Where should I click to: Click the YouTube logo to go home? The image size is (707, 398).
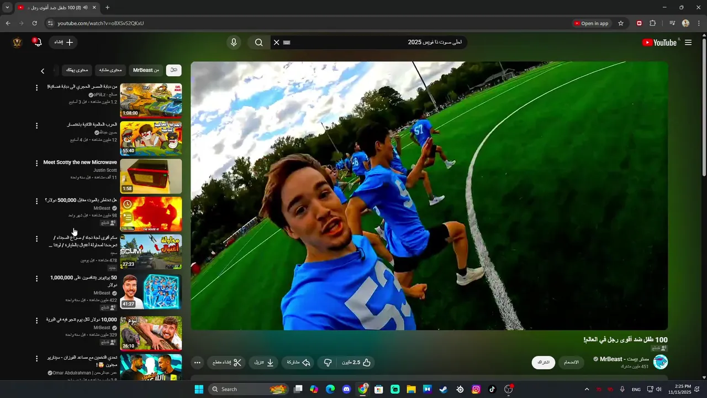tap(659, 43)
